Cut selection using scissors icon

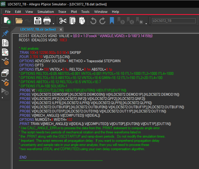(63, 21)
